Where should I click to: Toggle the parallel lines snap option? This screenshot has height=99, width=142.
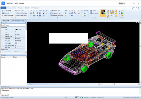(x=116, y=13)
